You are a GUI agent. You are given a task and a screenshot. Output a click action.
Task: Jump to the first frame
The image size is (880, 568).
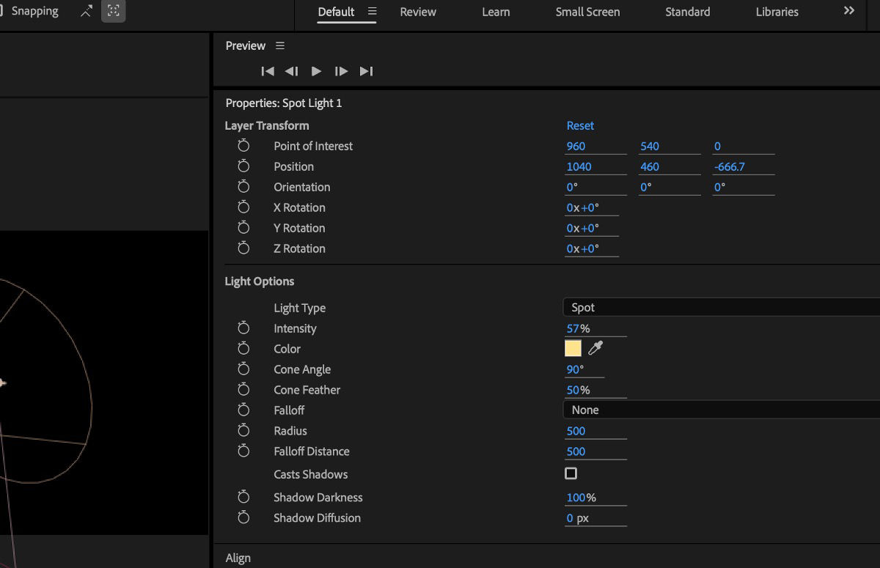[x=268, y=71]
